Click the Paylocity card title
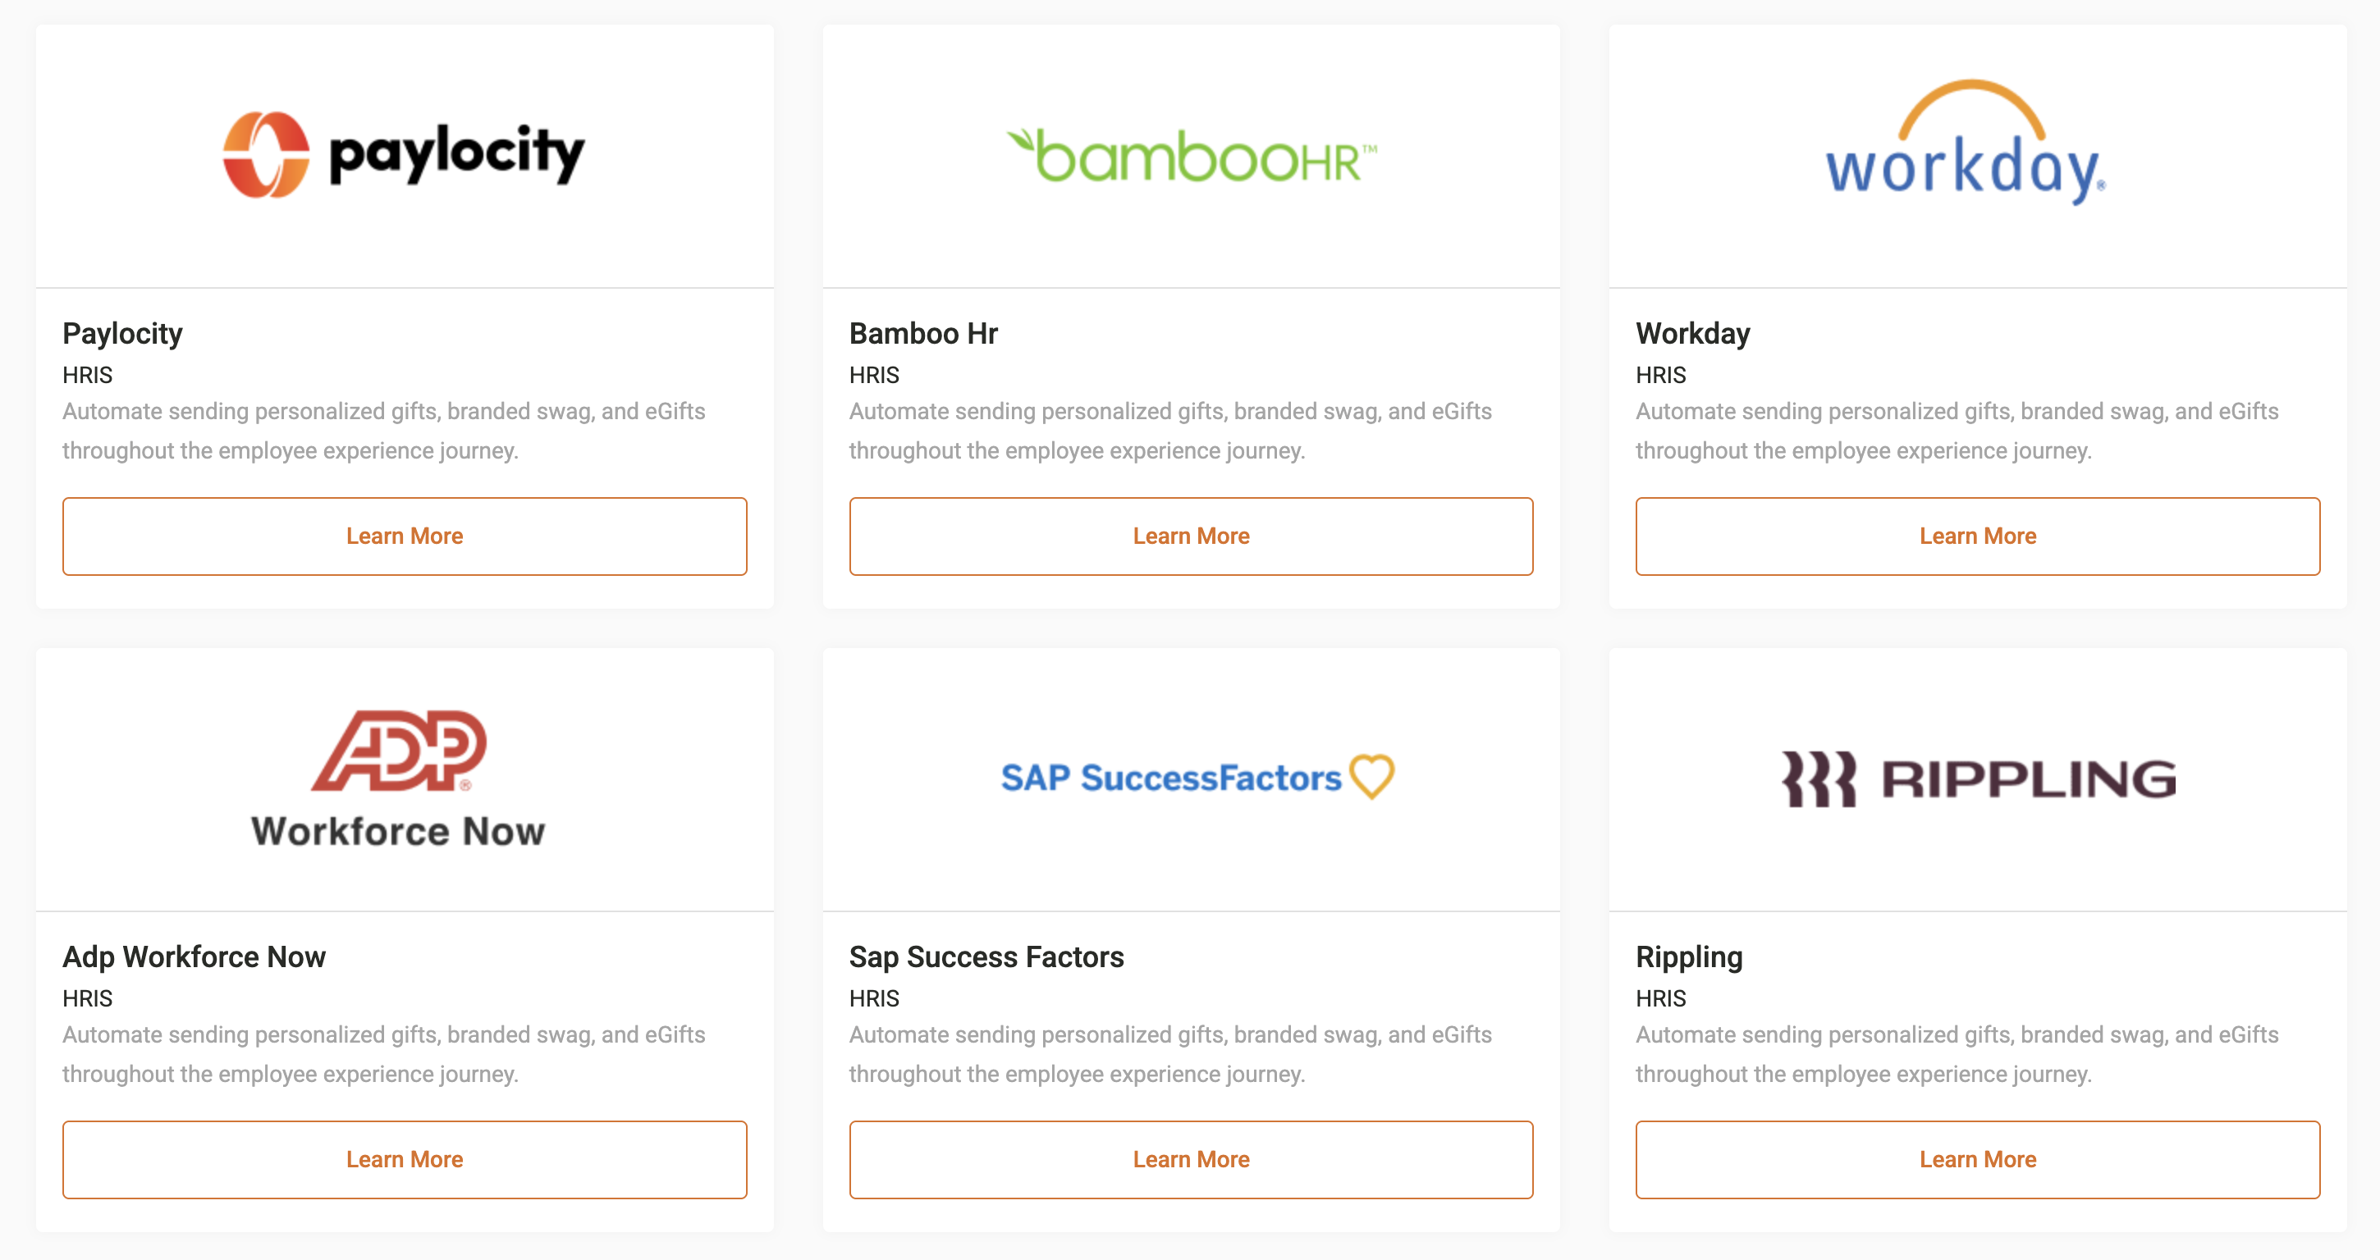Image resolution: width=2380 pixels, height=1260 pixels. coord(123,334)
